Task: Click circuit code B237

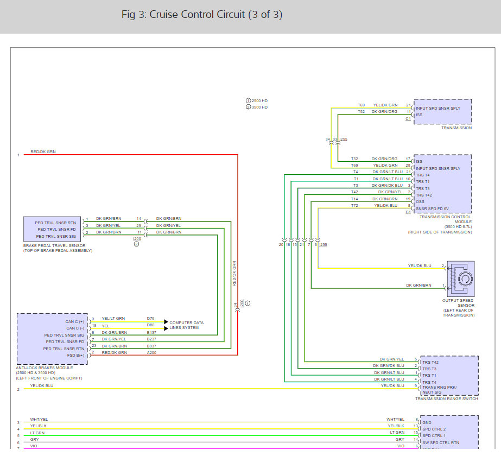Action: (151, 339)
